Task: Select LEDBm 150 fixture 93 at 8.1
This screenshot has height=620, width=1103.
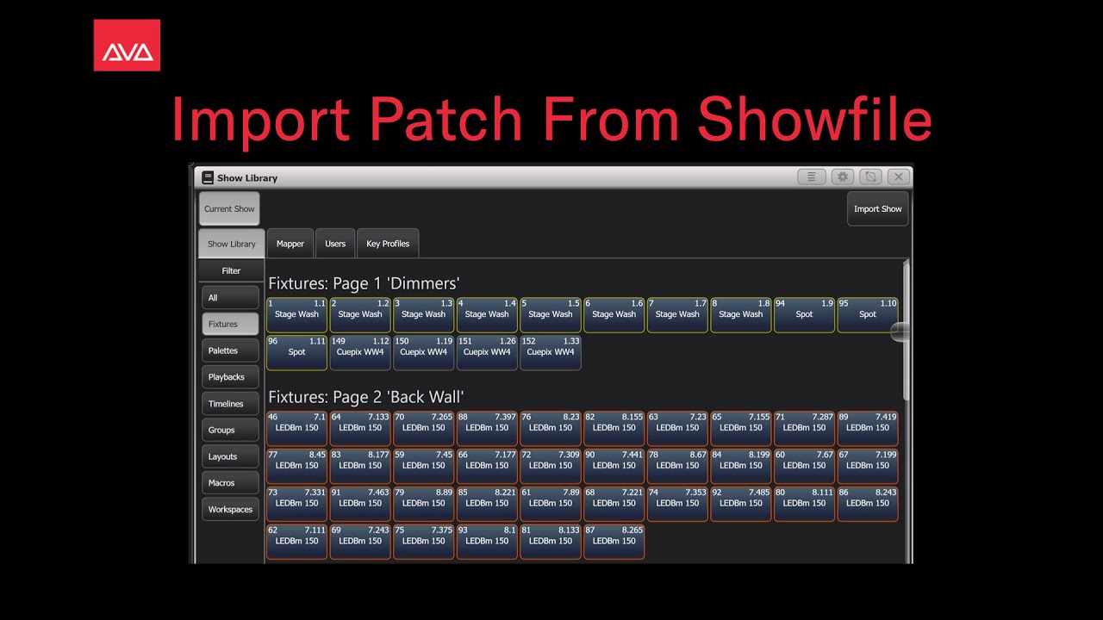Action: [487, 542]
